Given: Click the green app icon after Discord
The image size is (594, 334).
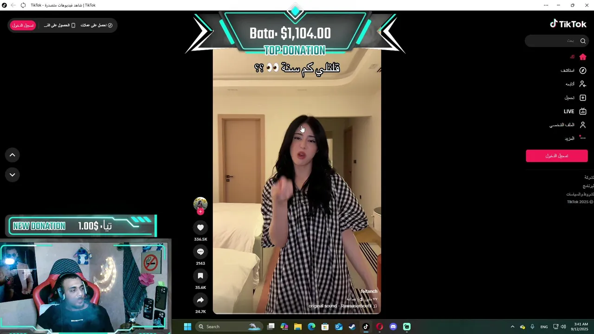Looking at the screenshot, I should click(407, 327).
